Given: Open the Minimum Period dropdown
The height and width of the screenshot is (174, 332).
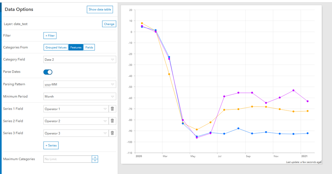Looking at the screenshot, I should coord(80,96).
